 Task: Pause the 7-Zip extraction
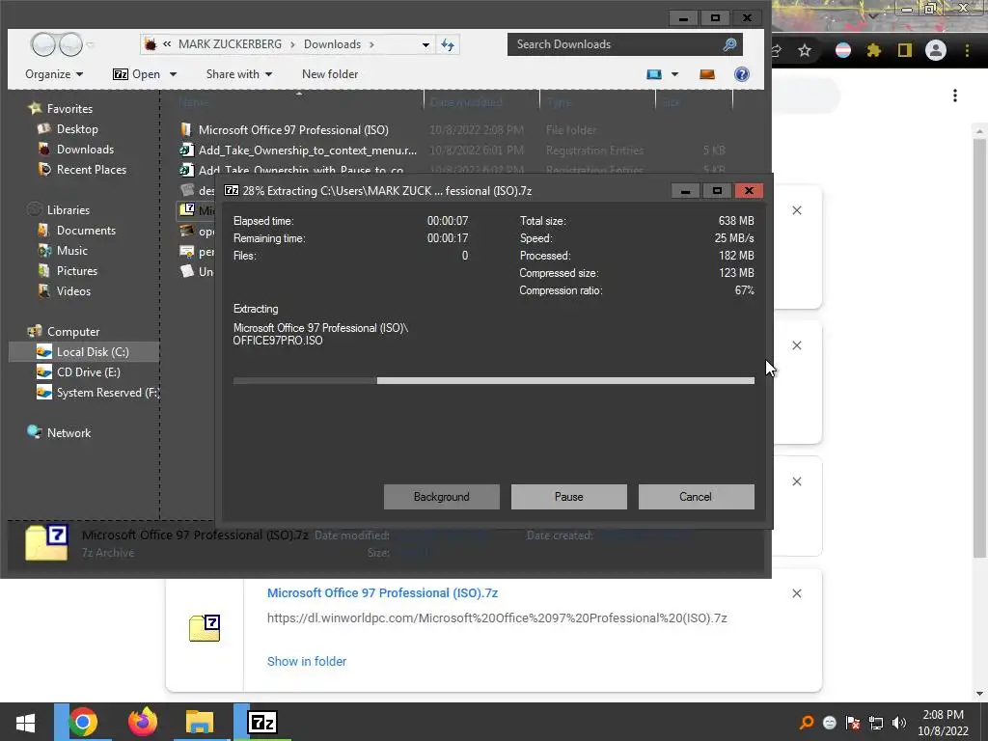[568, 497]
